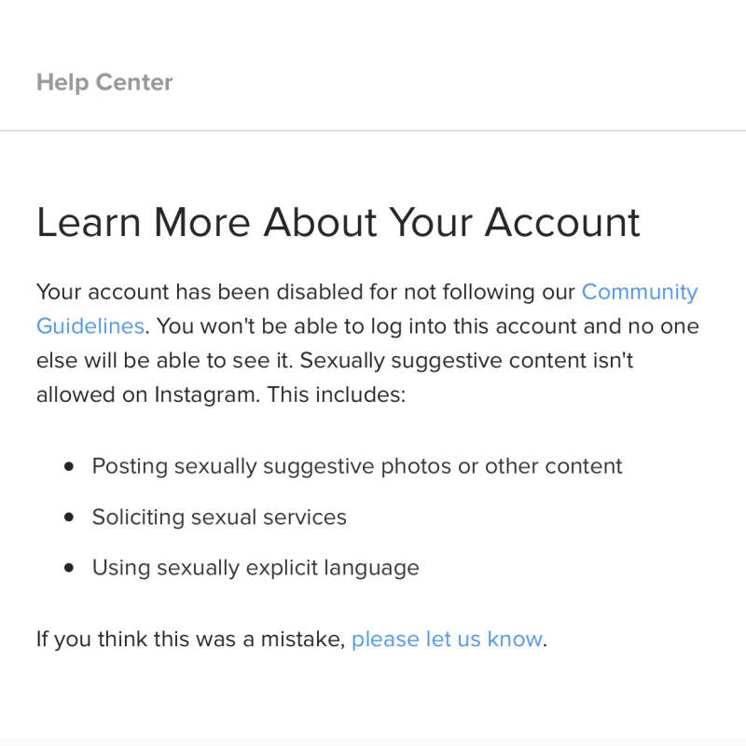Viewport: 746px width, 746px height.
Task: Open the Help Center header link
Action: (104, 82)
